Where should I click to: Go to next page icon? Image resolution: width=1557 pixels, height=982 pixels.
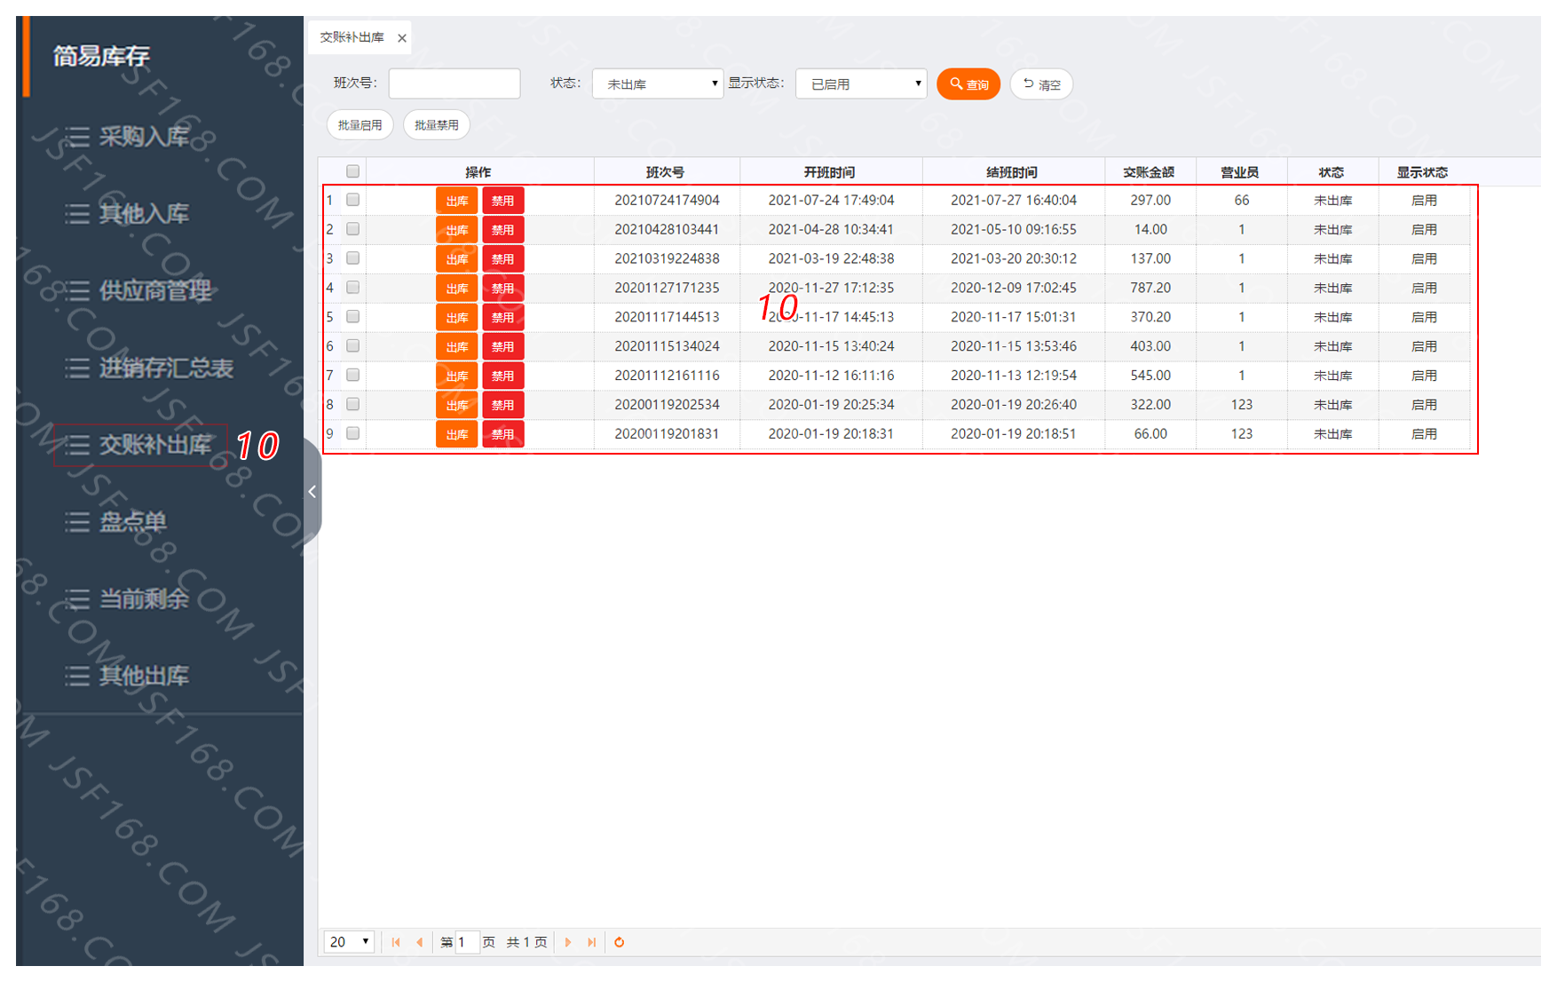tap(568, 942)
